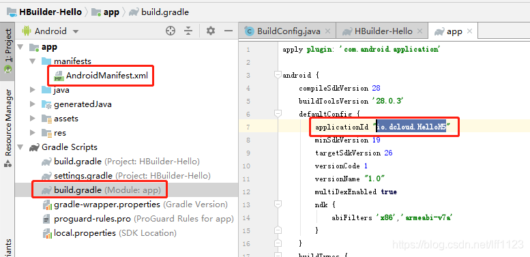Hide the project panel with minus icon
This screenshot has height=257, width=530.
229,31
